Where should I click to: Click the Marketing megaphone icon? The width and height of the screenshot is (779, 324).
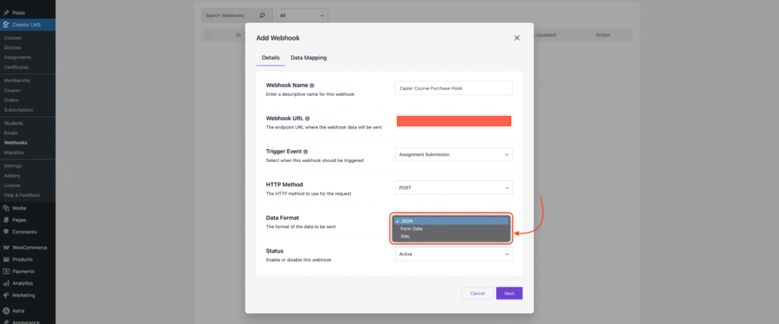coord(6,295)
